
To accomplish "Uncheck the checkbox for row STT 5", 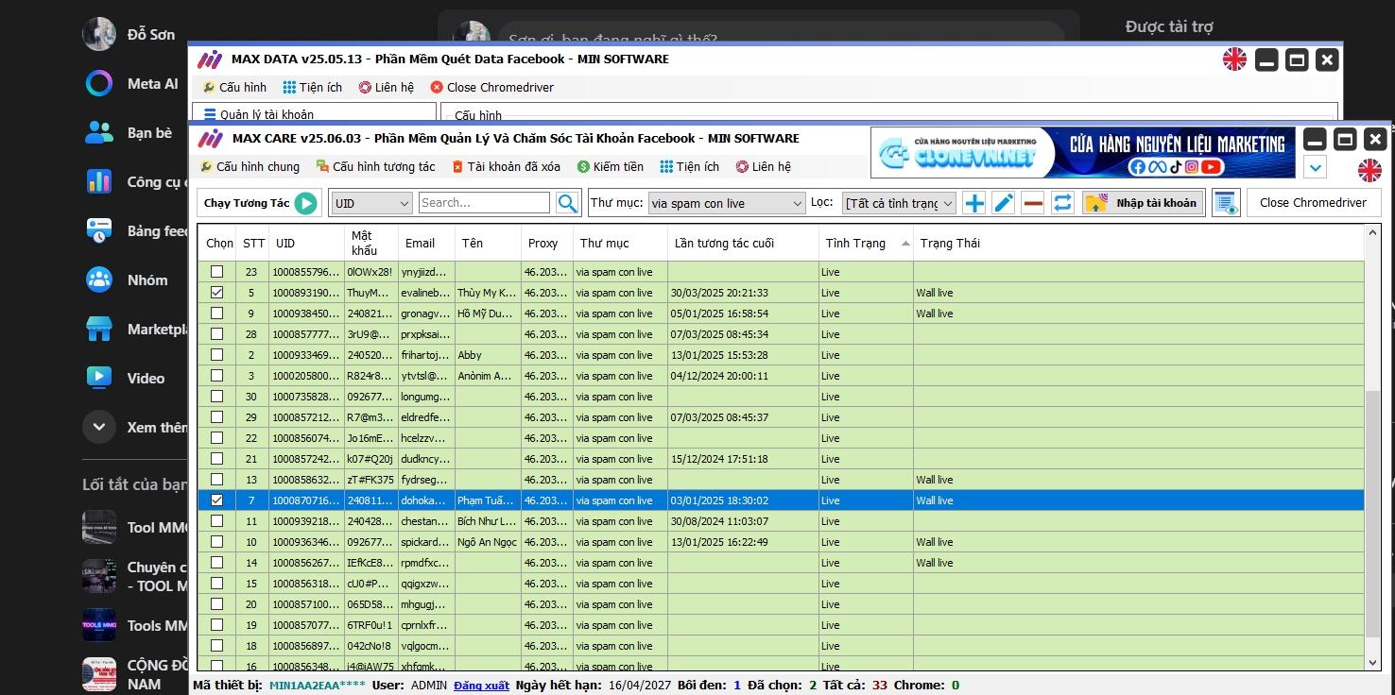I will pyautogui.click(x=217, y=293).
